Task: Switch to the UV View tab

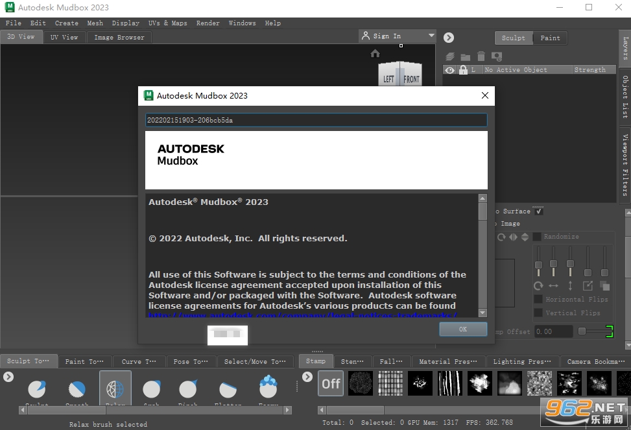Action: [64, 37]
